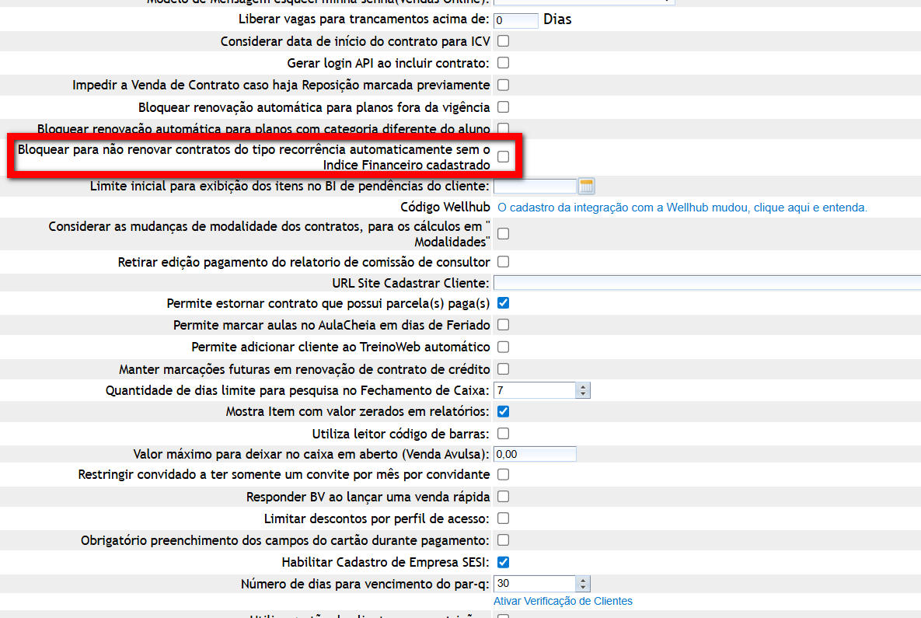Check 'Responder BV ao lançar uma venda rápida'
The height and width of the screenshot is (618, 921).
(503, 496)
